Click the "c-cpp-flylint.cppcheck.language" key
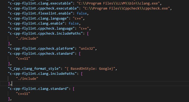The image size is (189, 102). coord(41,29)
